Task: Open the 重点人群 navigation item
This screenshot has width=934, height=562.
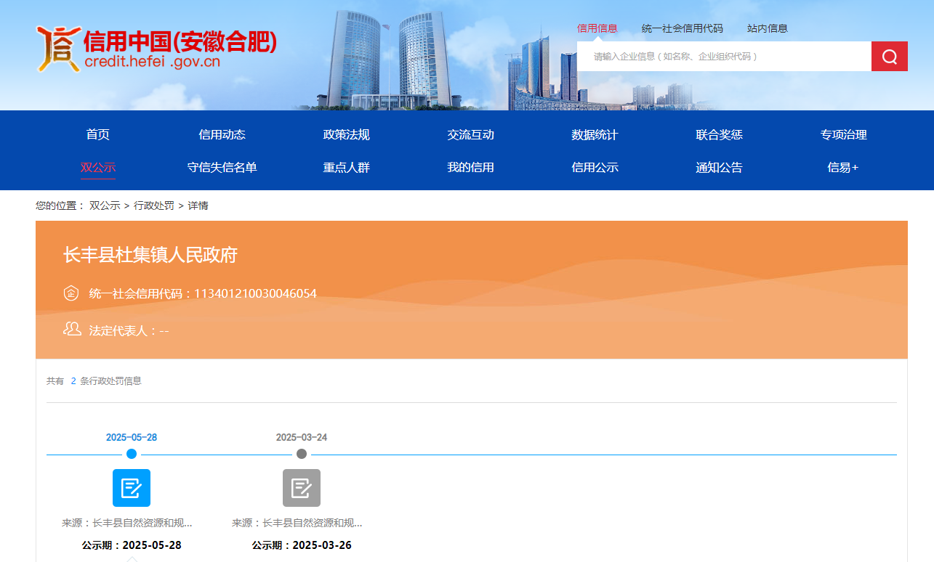Action: coord(347,168)
